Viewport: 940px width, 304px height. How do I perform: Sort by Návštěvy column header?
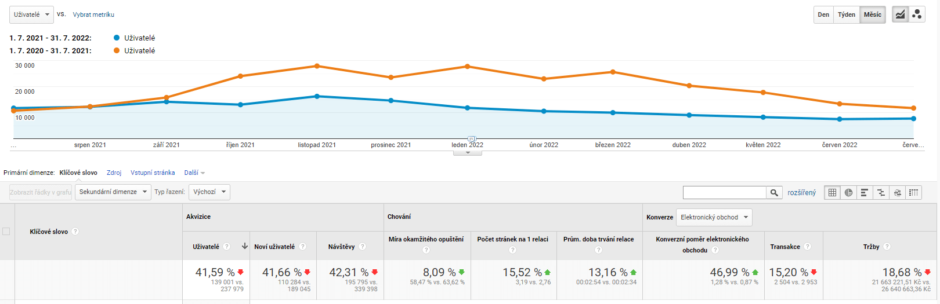[x=341, y=247]
